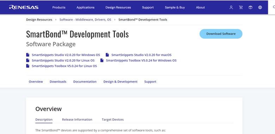Click SmartBond Development Tools breadcrumb text
Image resolution: width=275 pixels, height=134 pixels.
(x=143, y=20)
